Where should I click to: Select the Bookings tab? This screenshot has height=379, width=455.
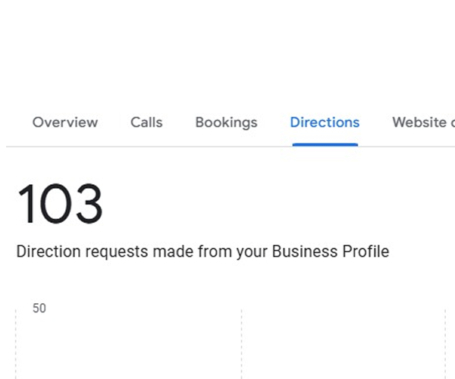click(x=226, y=123)
